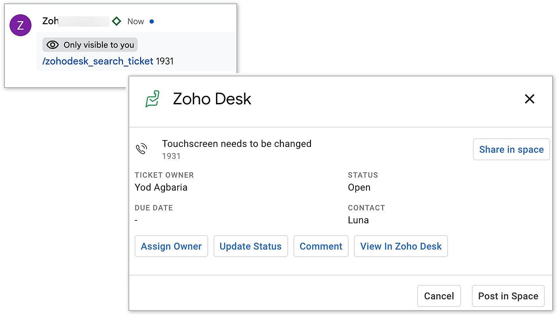Click the /zohodesk_search_ticket command link

98,61
